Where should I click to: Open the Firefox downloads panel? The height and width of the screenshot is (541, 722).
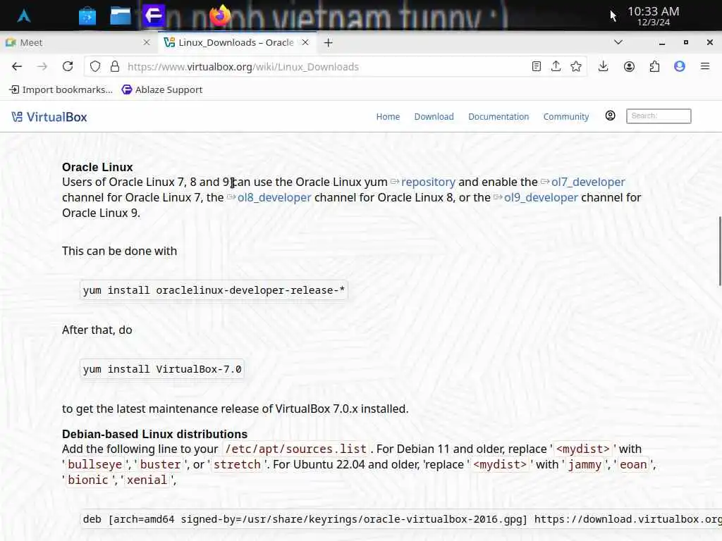tap(604, 67)
